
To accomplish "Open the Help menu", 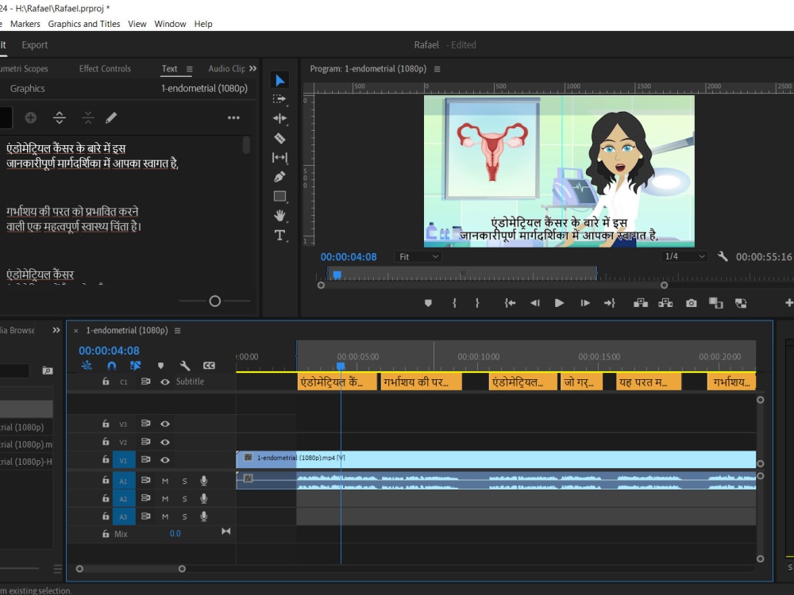I will coord(203,24).
